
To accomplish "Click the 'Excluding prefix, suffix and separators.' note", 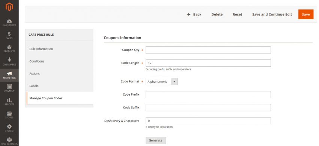I will [169, 69].
